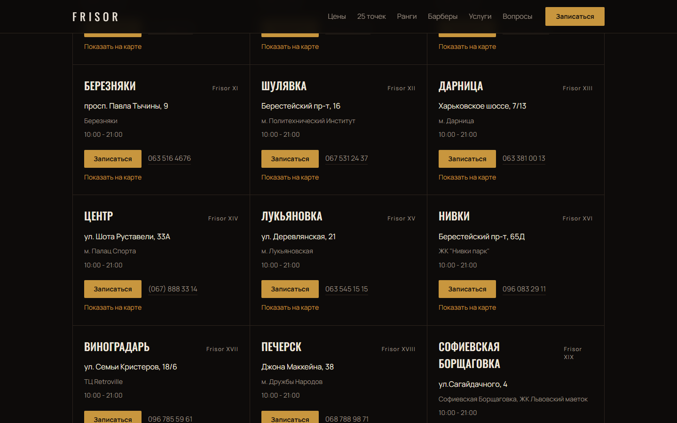The height and width of the screenshot is (423, 677).
Task: Click the Печерск phone 068 788 98 71
Action: [347, 419]
